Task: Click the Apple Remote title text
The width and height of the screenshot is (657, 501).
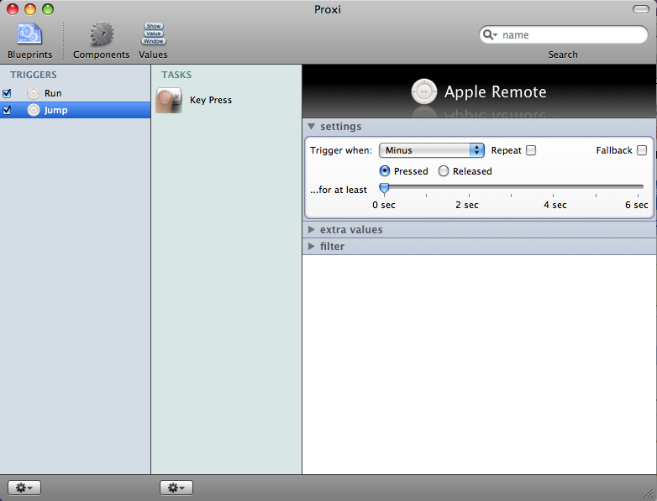Action: (495, 91)
